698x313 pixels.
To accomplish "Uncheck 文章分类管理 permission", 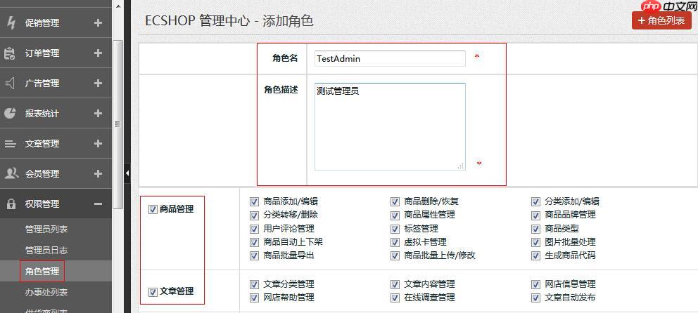I will point(254,285).
